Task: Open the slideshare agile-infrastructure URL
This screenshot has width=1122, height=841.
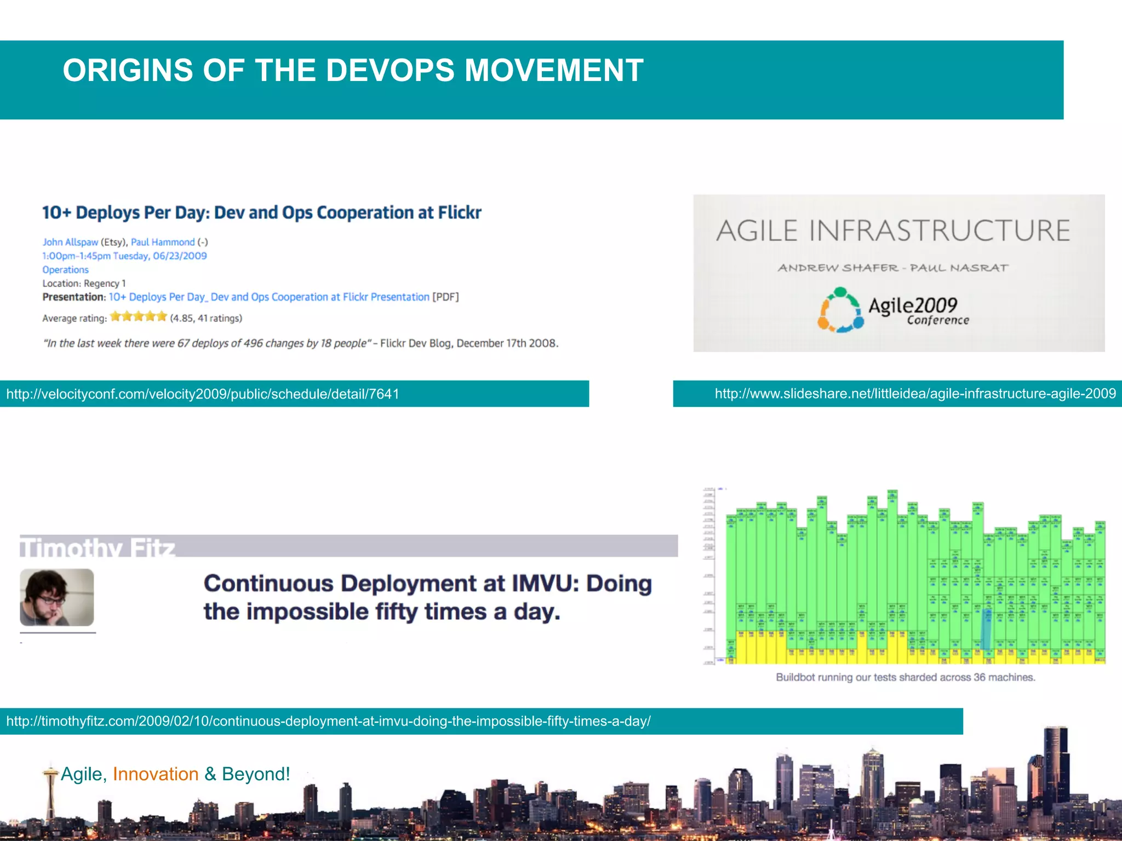Action: pos(915,394)
